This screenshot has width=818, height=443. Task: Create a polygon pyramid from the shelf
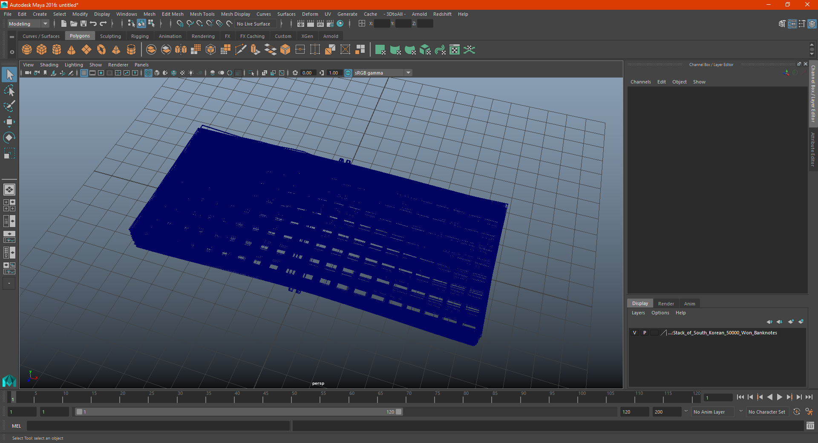click(116, 50)
